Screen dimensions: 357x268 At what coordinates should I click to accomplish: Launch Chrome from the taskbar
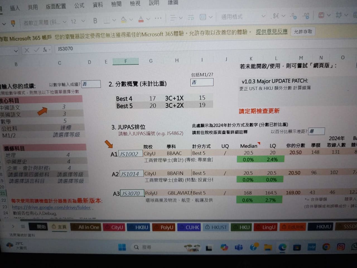[x=326, y=247]
